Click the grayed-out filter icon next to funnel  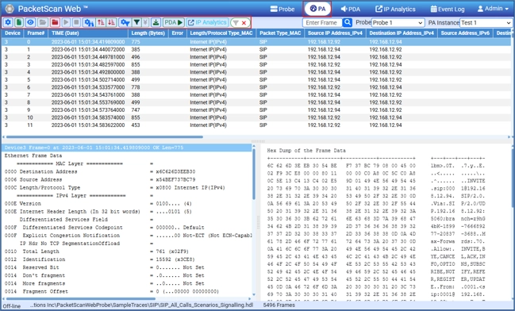point(145,22)
